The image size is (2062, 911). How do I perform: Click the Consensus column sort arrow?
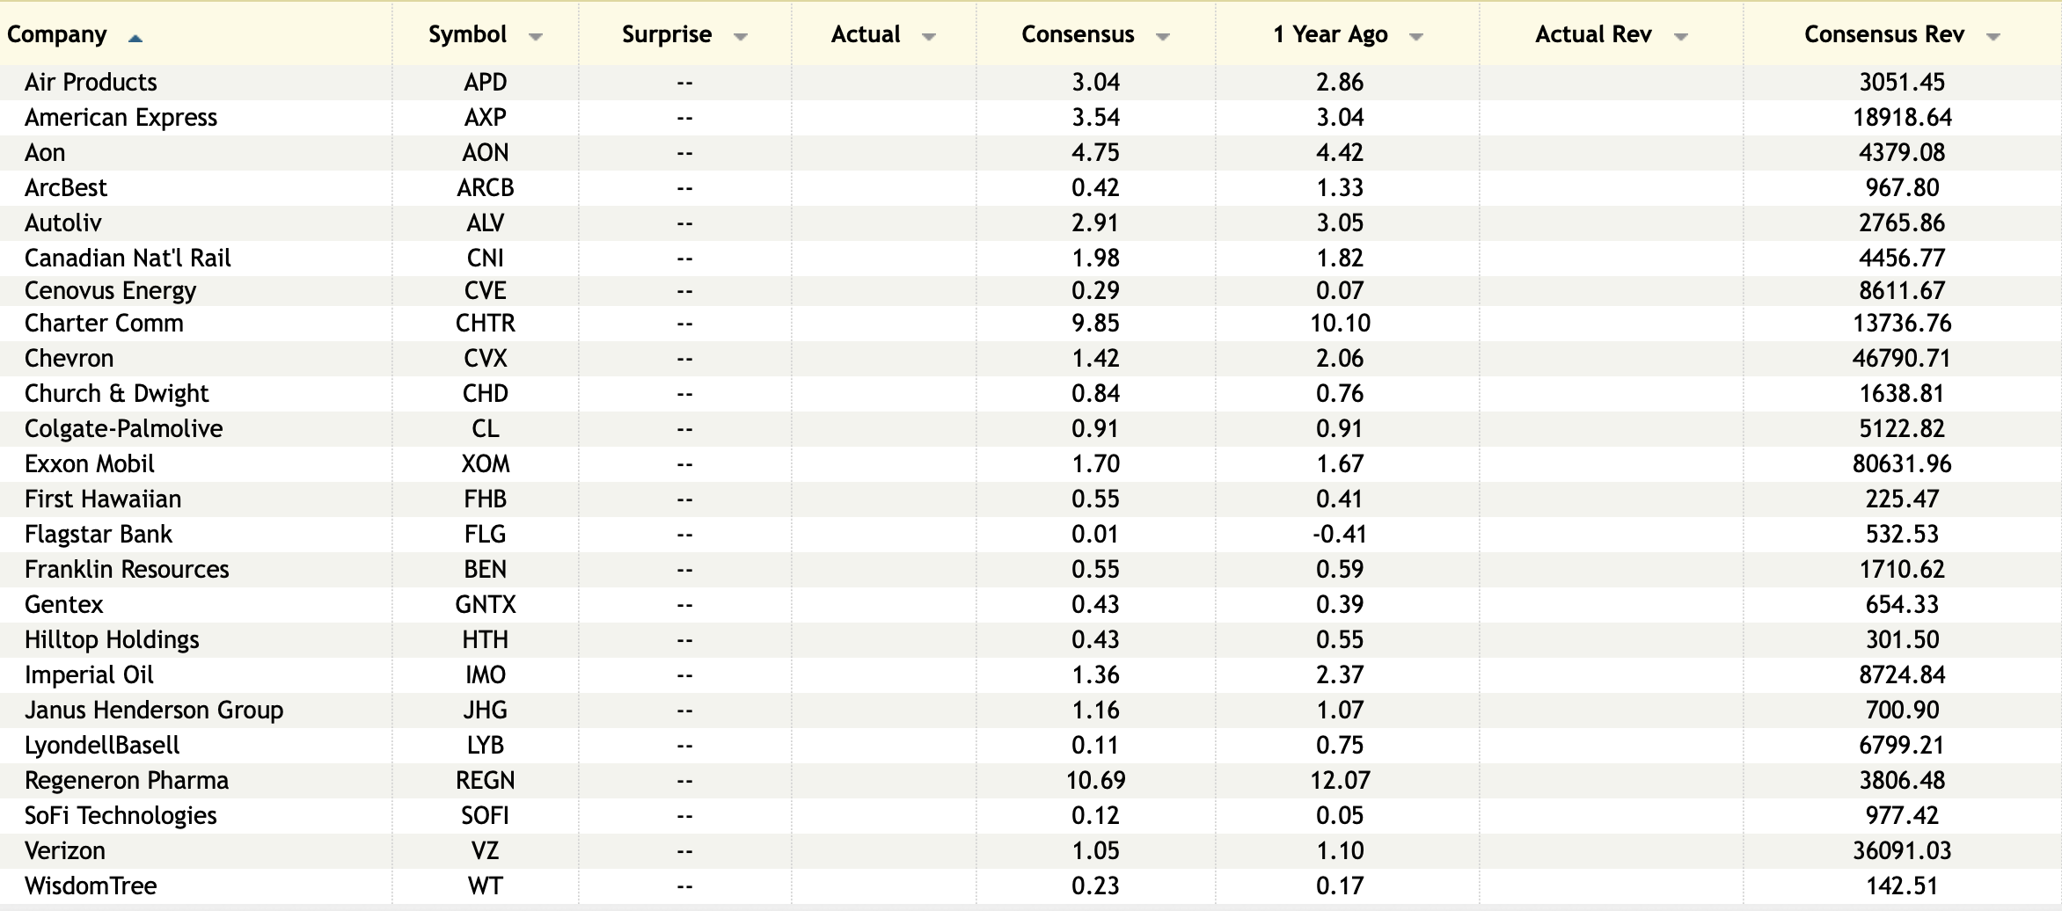tap(1162, 37)
